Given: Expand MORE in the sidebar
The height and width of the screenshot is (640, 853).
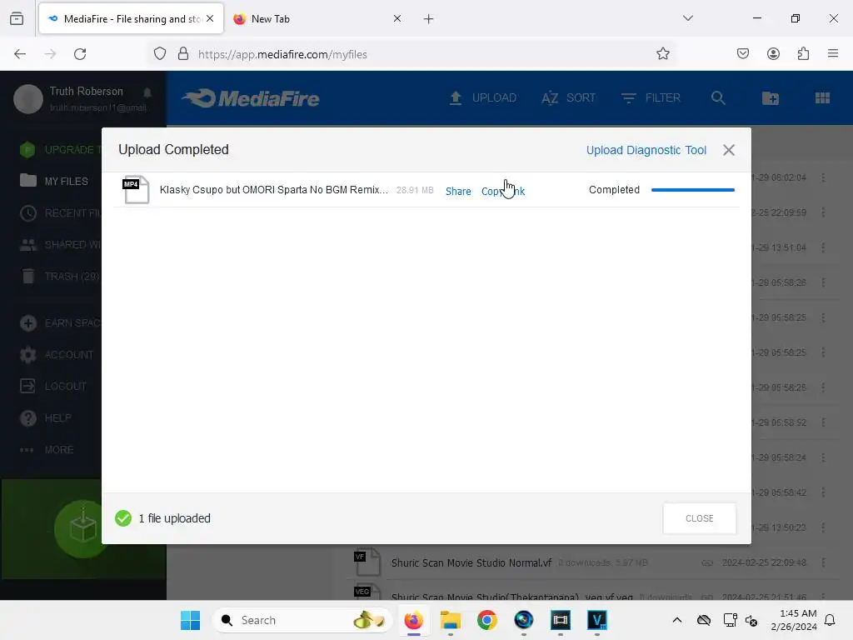Looking at the screenshot, I should tap(47, 450).
